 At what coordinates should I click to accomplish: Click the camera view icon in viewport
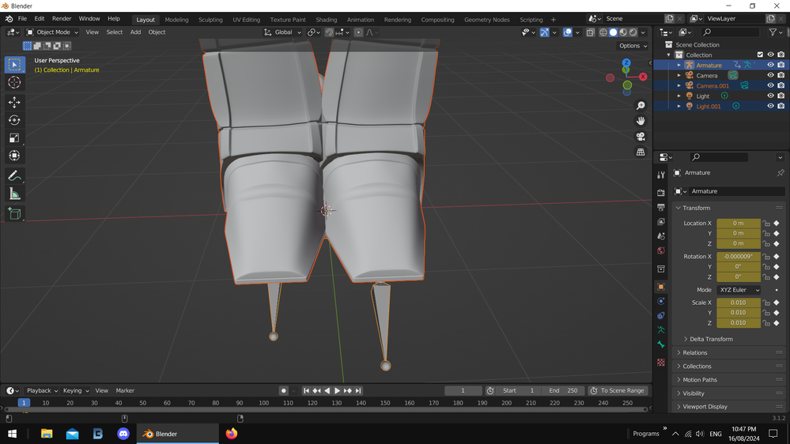(x=641, y=136)
